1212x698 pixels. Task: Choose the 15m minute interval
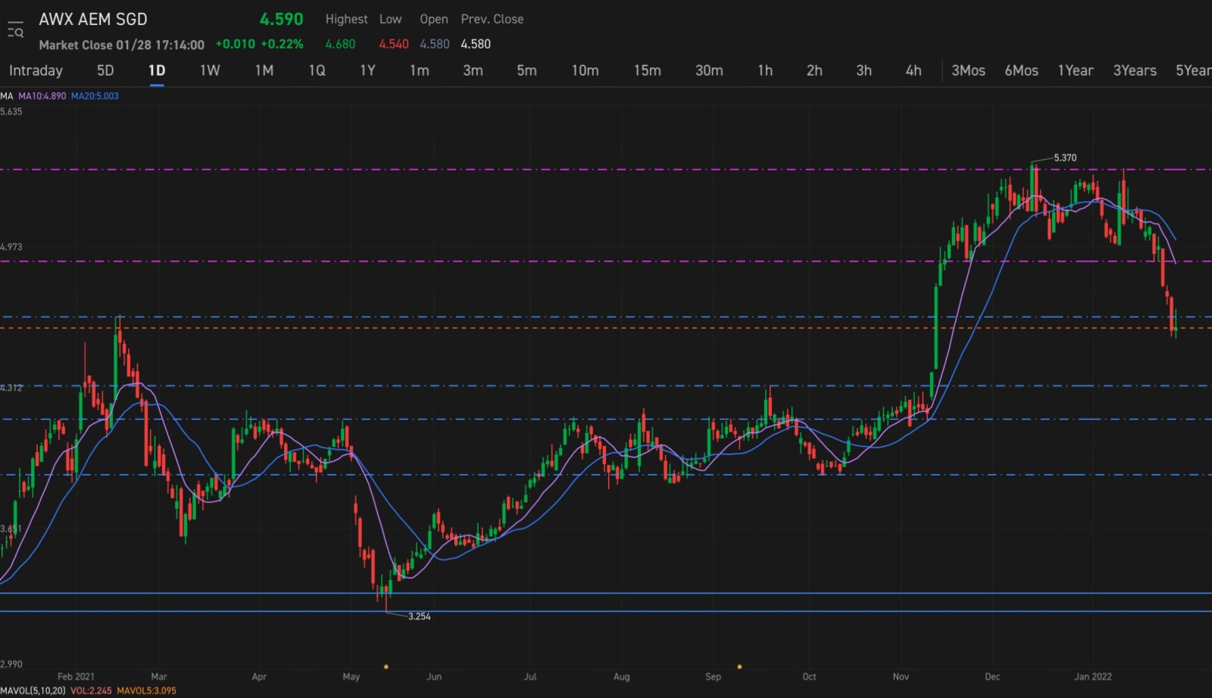(x=647, y=70)
